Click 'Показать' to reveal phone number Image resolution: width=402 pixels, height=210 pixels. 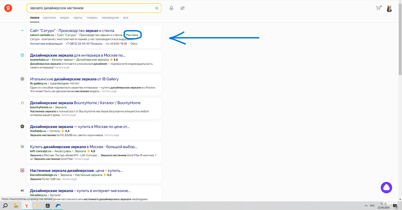click(97, 44)
